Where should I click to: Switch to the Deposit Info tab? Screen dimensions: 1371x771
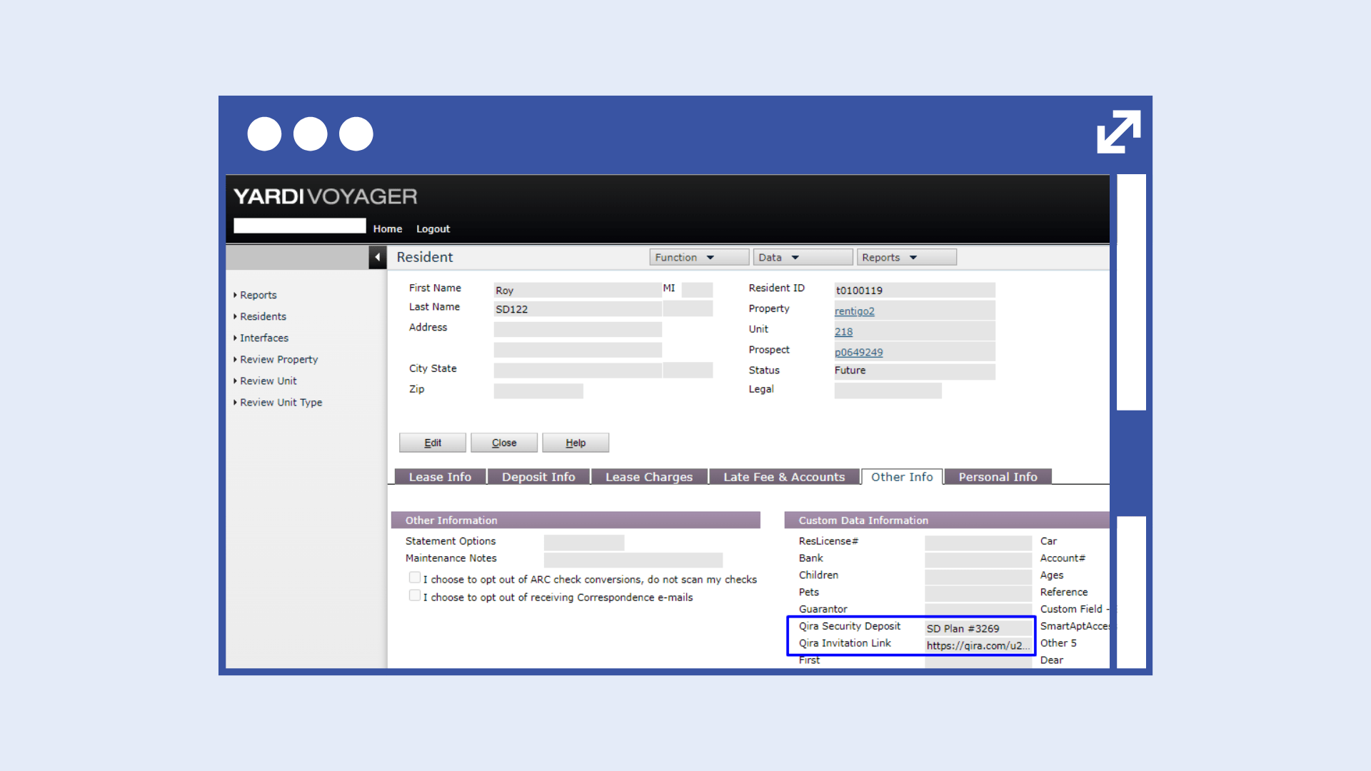coord(538,477)
